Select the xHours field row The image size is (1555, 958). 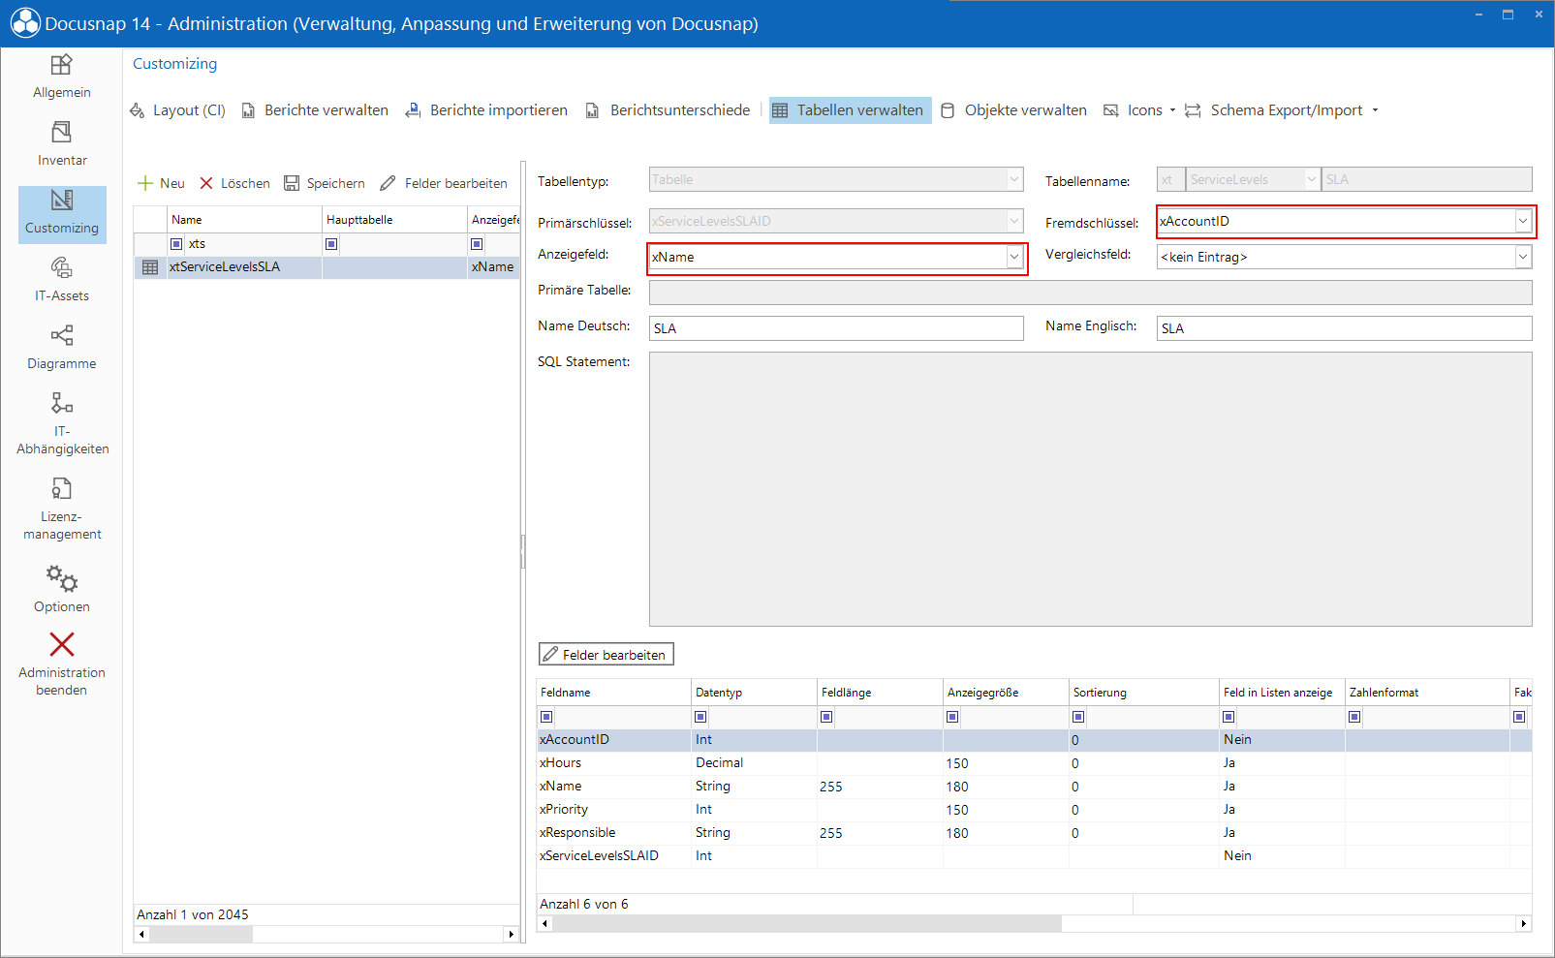click(1034, 763)
